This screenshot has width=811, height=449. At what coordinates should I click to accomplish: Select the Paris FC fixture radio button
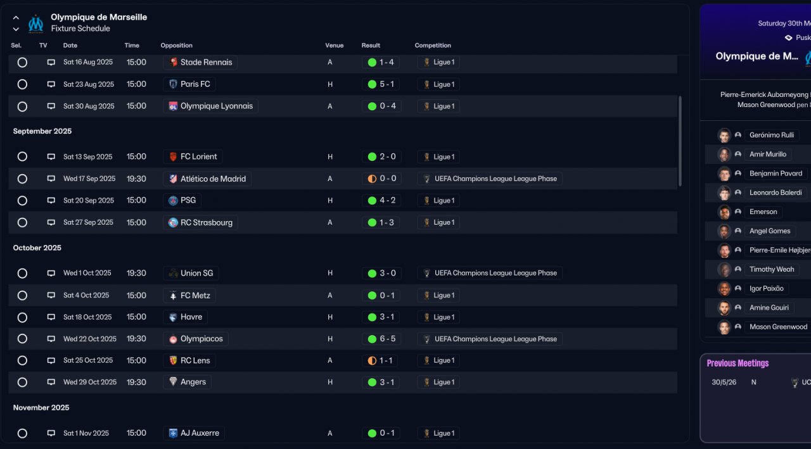pos(22,84)
